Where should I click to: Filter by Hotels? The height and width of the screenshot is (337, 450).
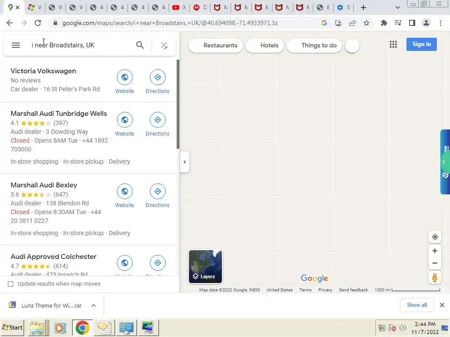click(265, 46)
